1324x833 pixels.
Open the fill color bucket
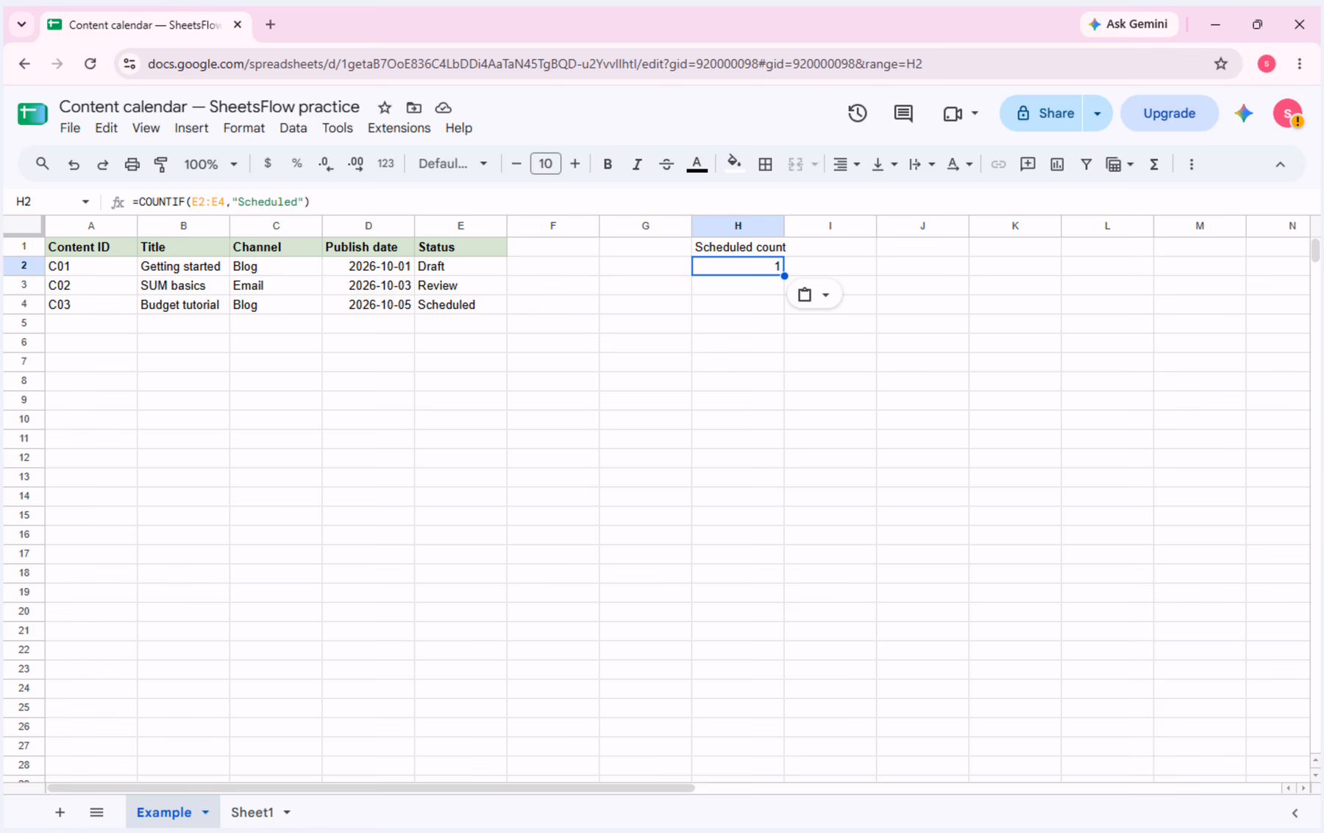734,163
